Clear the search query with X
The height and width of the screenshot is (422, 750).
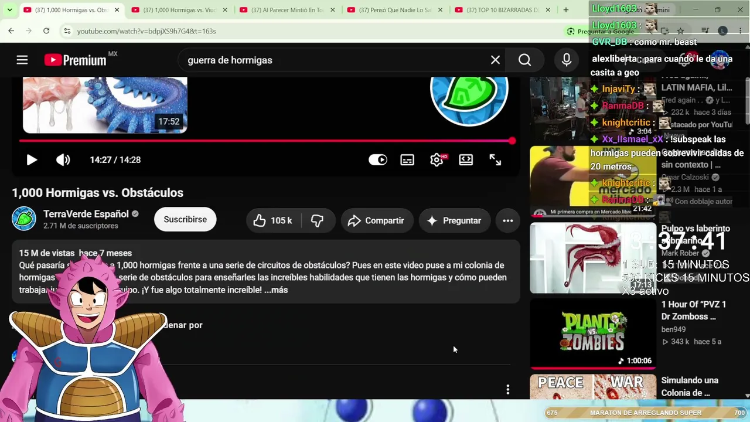tap(495, 60)
